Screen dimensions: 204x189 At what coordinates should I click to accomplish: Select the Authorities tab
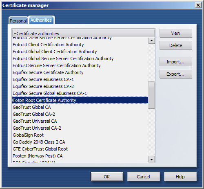pyautogui.click(x=41, y=20)
